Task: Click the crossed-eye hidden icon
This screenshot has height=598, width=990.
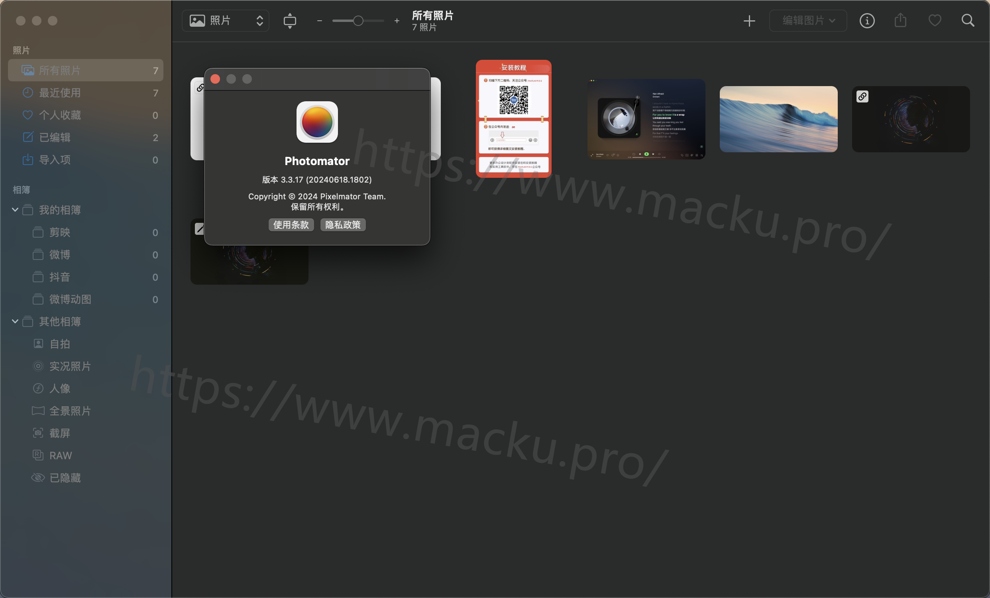Action: [38, 478]
